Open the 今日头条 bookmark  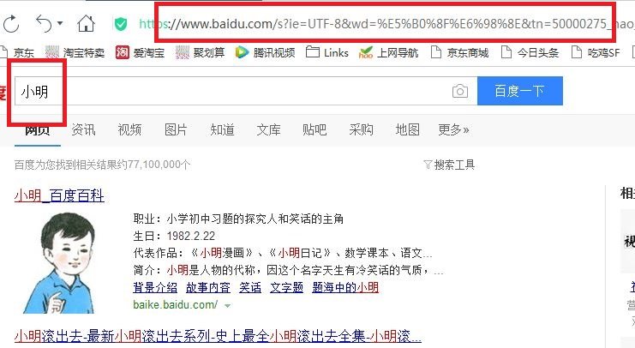530,52
